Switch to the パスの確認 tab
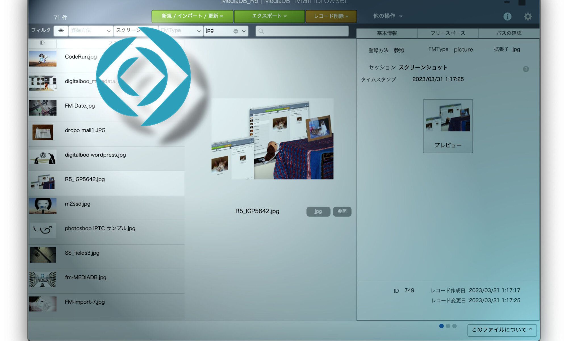 coord(509,33)
